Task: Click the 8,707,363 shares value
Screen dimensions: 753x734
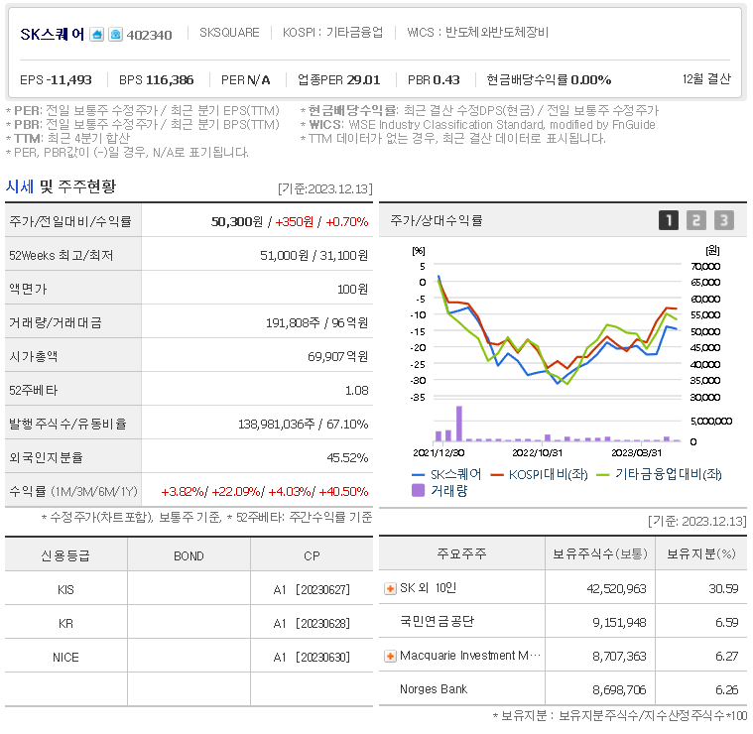Action: tap(619, 657)
